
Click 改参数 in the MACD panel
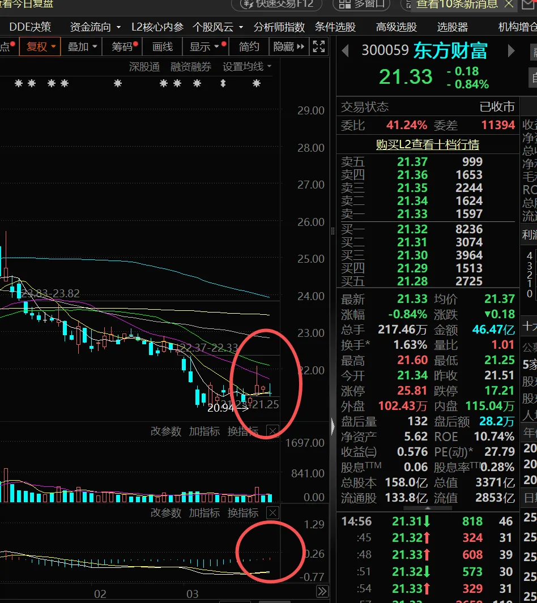pos(166,512)
